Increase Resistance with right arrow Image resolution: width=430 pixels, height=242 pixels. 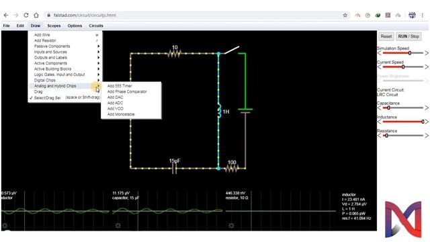427,136
